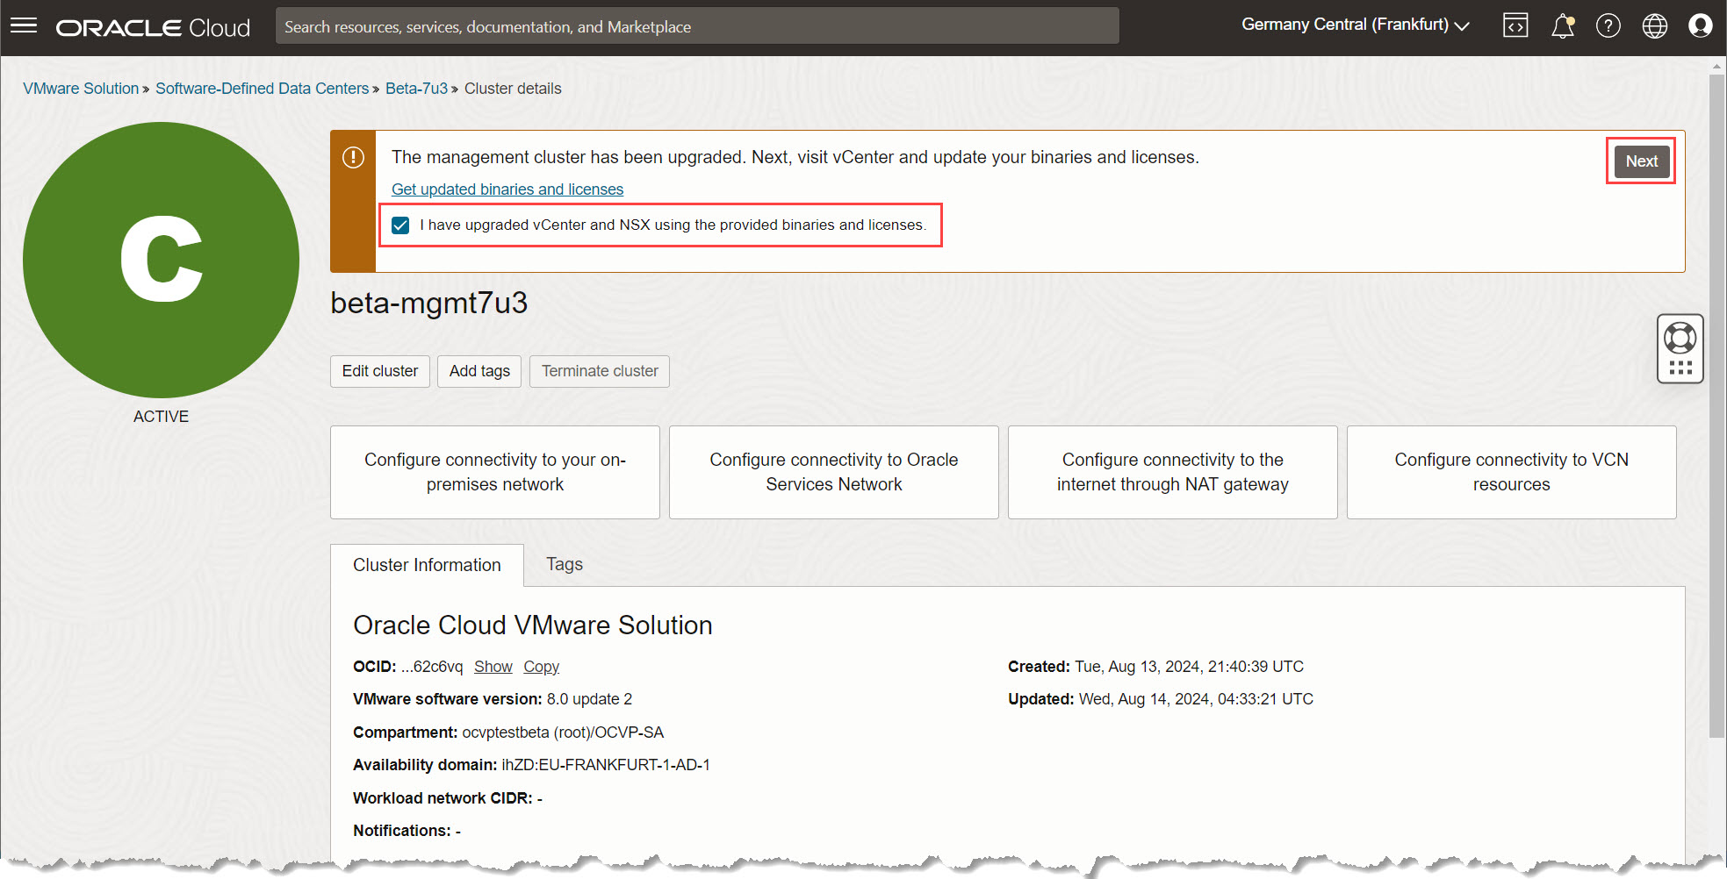Open the hamburger navigation menu
The height and width of the screenshot is (879, 1727).
24,26
